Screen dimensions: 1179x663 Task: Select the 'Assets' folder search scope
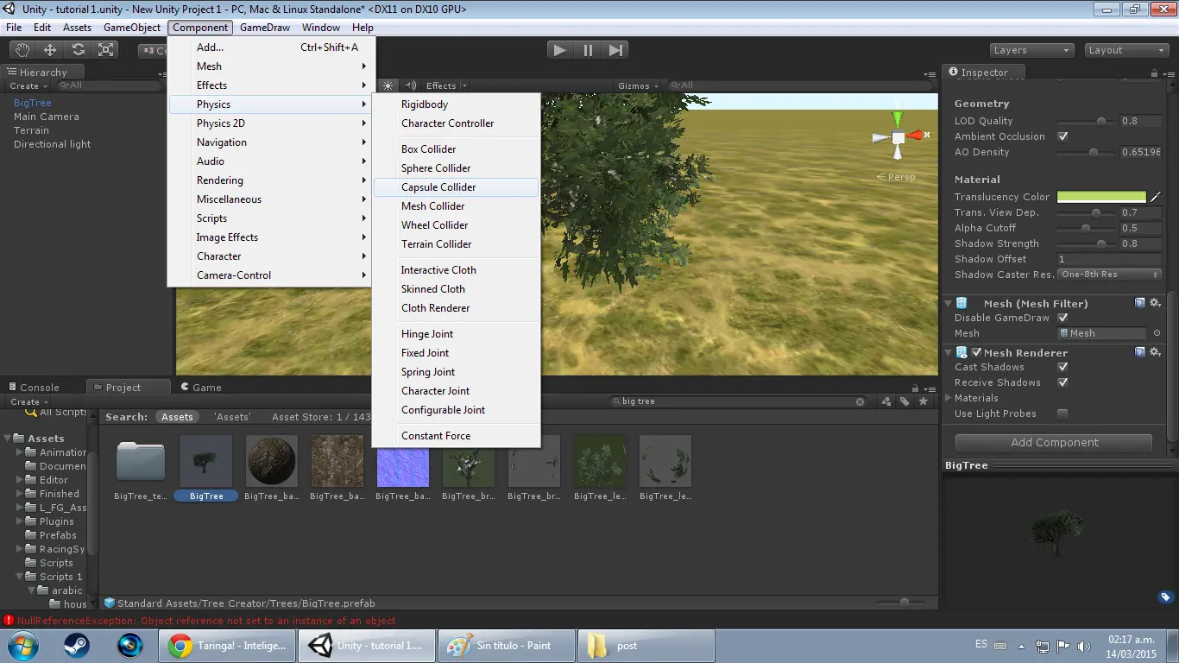pyautogui.click(x=232, y=417)
